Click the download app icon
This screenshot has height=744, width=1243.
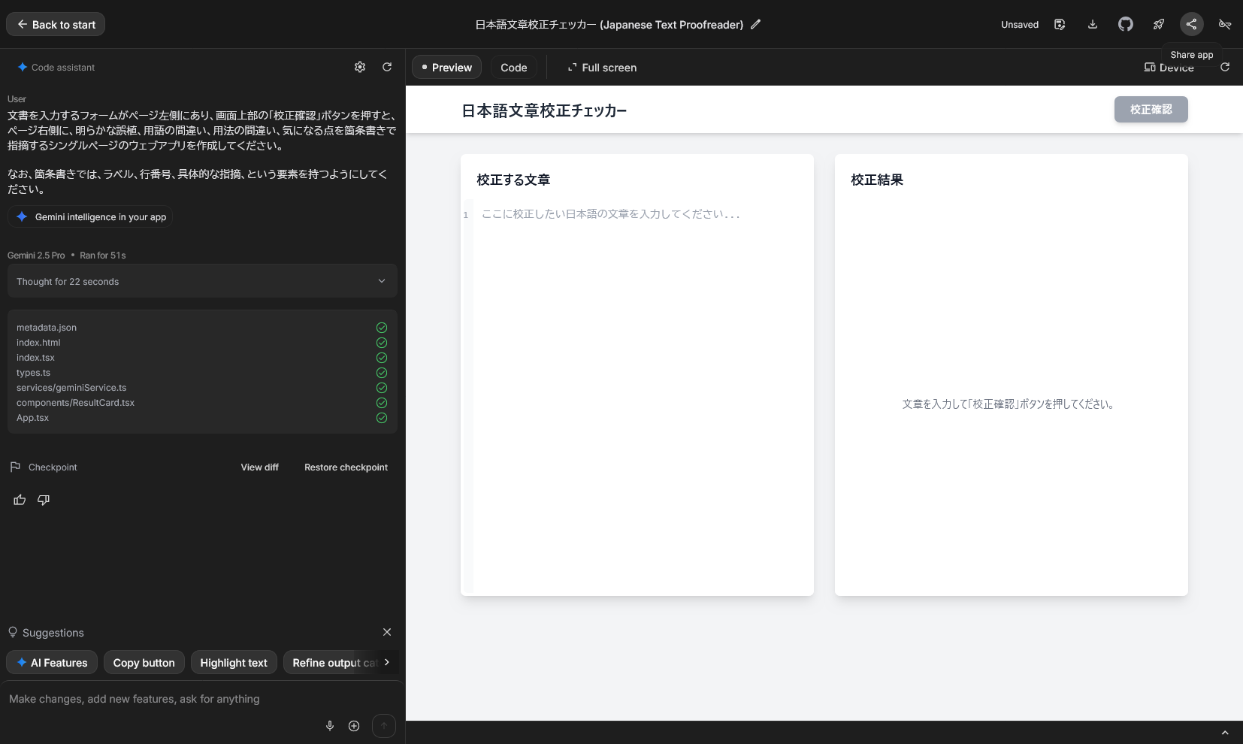(x=1092, y=24)
